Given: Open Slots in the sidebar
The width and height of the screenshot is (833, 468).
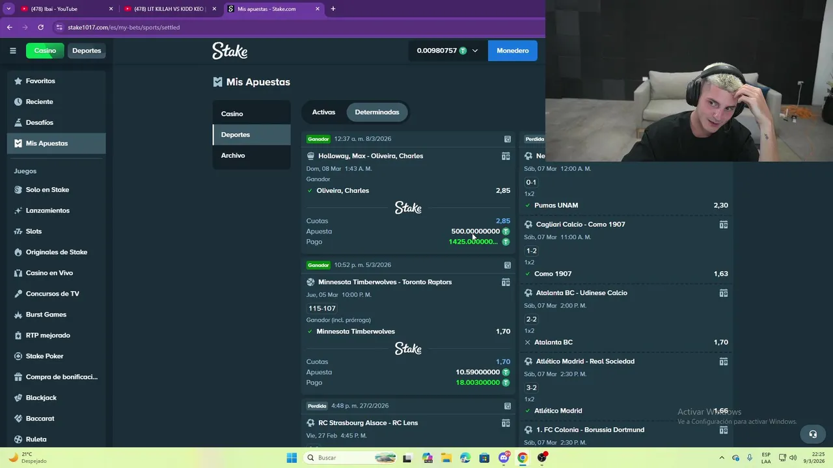Looking at the screenshot, I should click(x=56, y=231).
